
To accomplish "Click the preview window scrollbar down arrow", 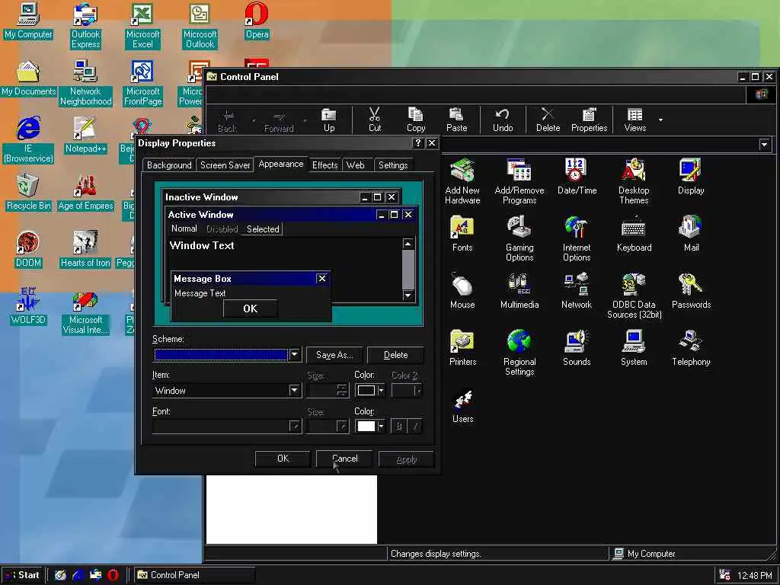I will point(408,296).
